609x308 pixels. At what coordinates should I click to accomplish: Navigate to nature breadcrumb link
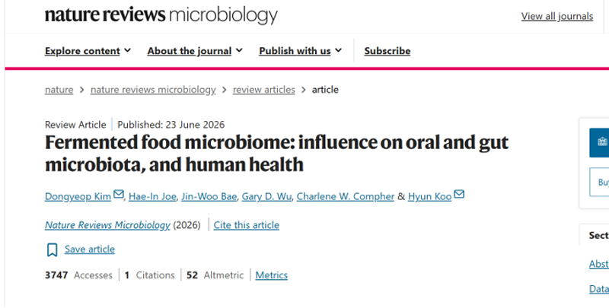(x=59, y=90)
